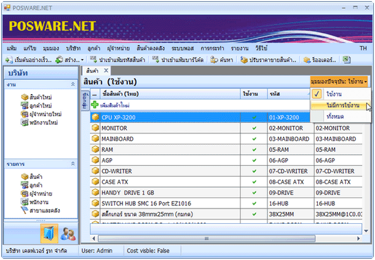Toggle the ใช้งาน checkmark for CASE ATX row
This screenshot has width=375, height=260.
(x=254, y=182)
